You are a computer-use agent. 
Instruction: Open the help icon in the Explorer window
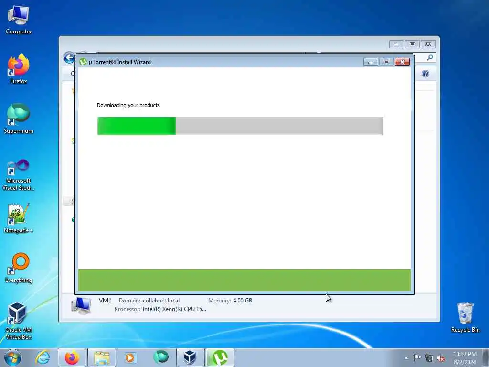(425, 74)
